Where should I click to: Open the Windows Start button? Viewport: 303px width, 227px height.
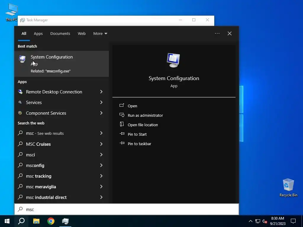coord(7,221)
